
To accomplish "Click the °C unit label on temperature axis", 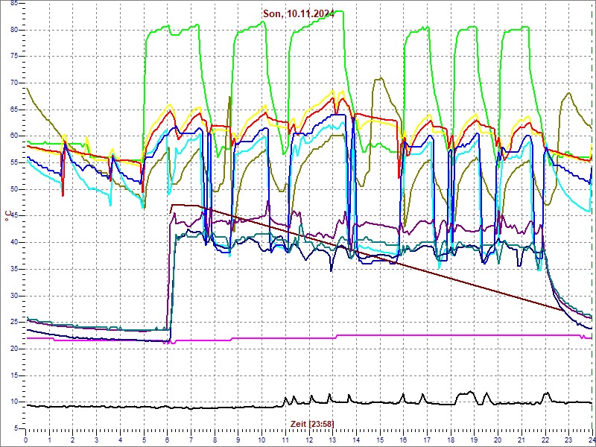I will tap(7, 216).
